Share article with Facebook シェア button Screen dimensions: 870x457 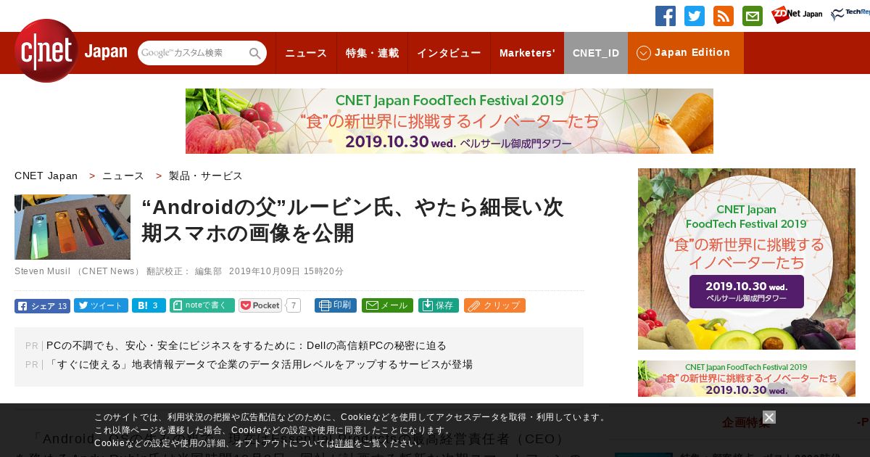[42, 306]
